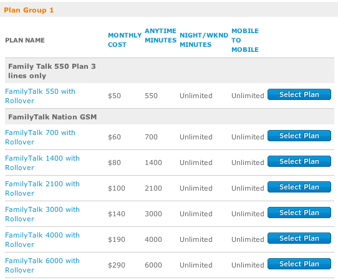Select Plan for 3000 minutes plan

[x=299, y=212]
